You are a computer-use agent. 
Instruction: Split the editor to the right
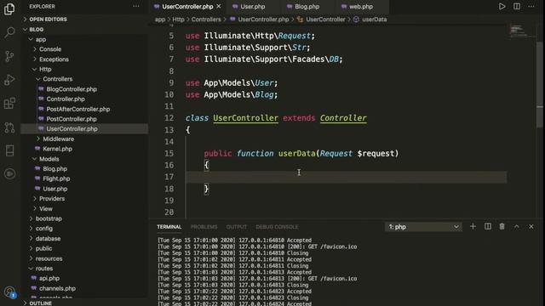click(517, 6)
